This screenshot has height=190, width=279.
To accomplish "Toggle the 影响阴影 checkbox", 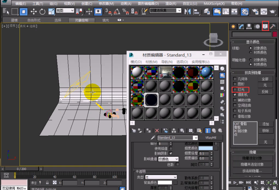I will [171, 153].
